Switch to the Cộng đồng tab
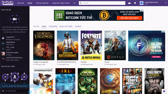This screenshot has height=94, width=168. click(53, 26)
